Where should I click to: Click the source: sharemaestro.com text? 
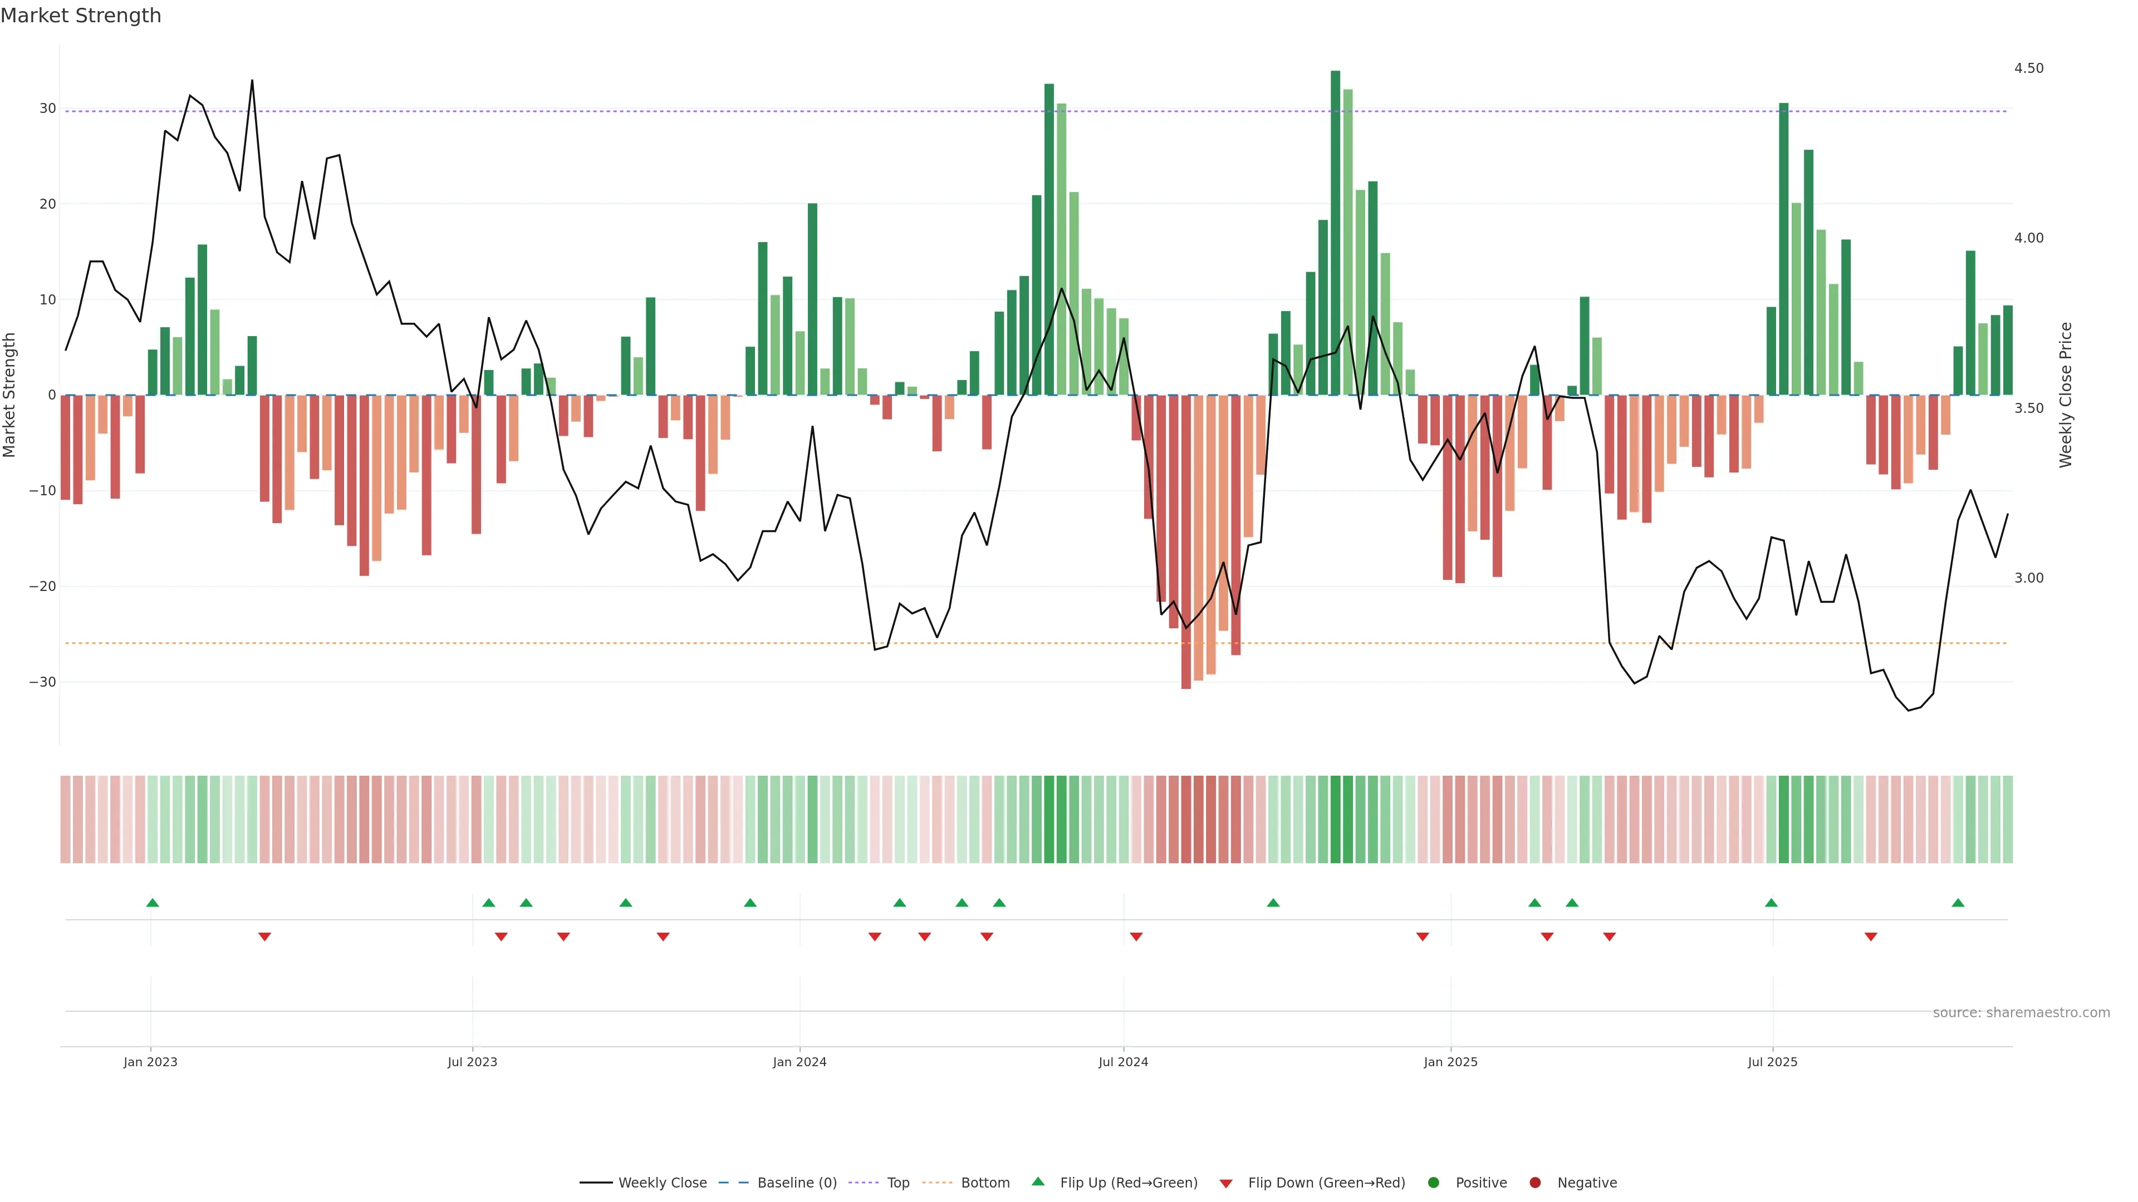2021,1013
